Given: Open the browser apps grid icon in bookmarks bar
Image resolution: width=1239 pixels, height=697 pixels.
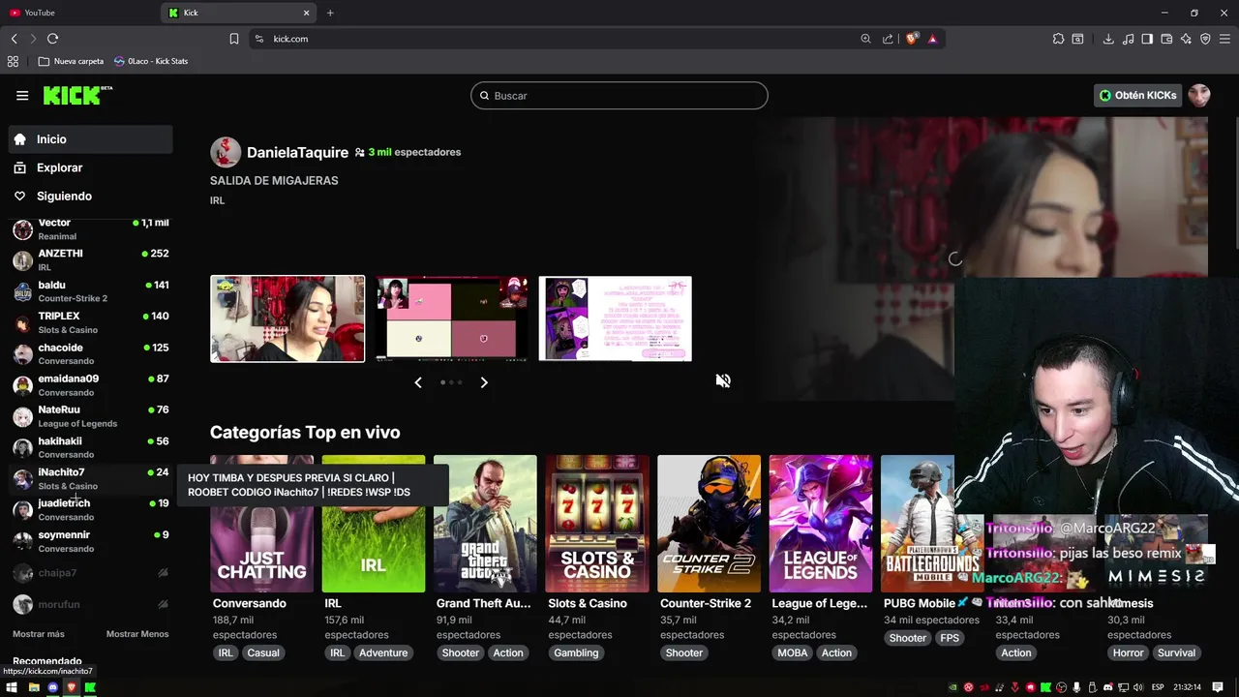Looking at the screenshot, I should pos(13,61).
